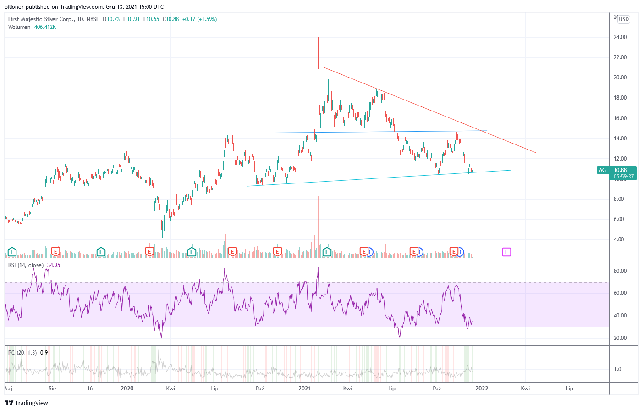The height and width of the screenshot is (411, 643).
Task: Select the teal rising support trendline
Action: click(x=379, y=178)
